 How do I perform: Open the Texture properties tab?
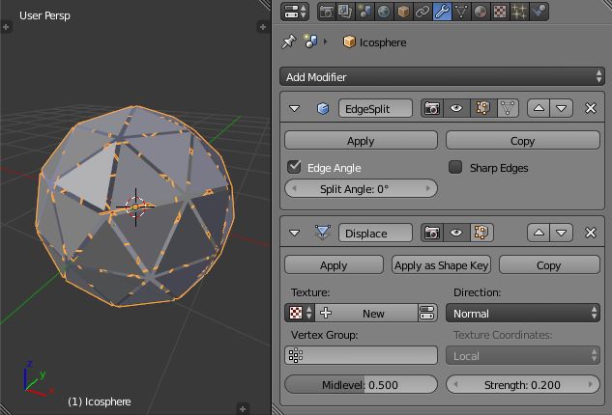click(500, 12)
